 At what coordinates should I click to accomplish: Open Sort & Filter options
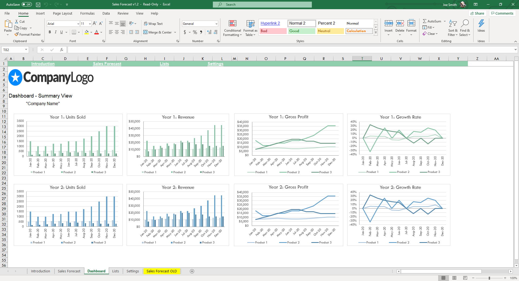coord(452,28)
